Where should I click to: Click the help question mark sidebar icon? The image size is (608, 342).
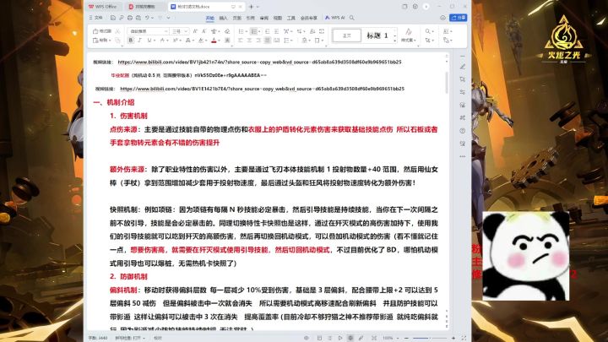463,131
